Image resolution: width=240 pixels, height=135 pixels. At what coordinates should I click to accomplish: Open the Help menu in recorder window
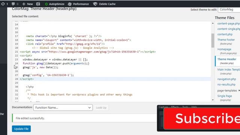click(x=194, y=107)
